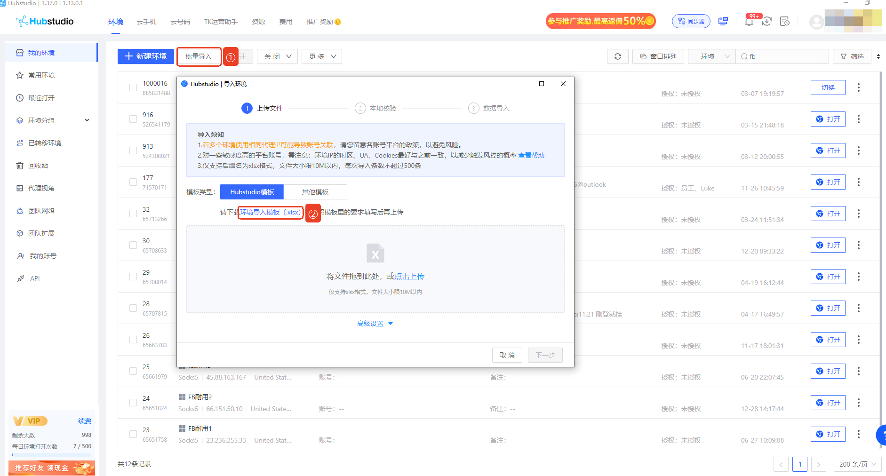This screenshot has height=476, width=886.
Task: Open more options menu for row 28
Action: pyautogui.click(x=859, y=308)
